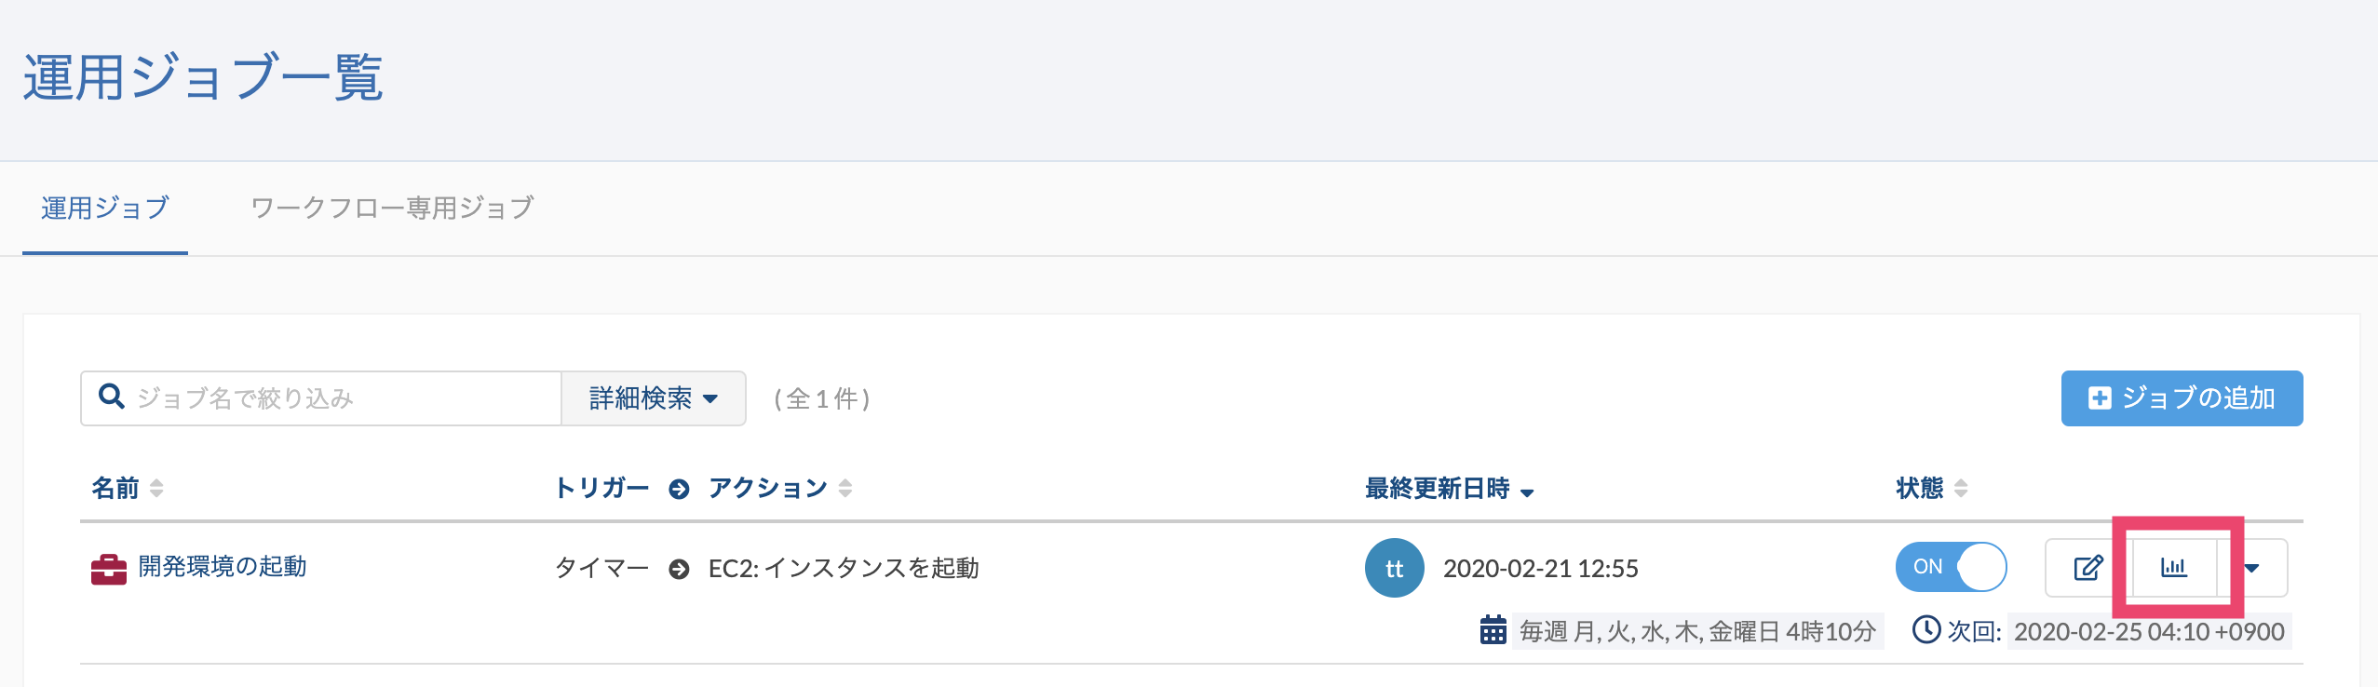Image resolution: width=2378 pixels, height=687 pixels.
Task: Click the weekly schedule calendar icon
Action: [x=1493, y=630]
